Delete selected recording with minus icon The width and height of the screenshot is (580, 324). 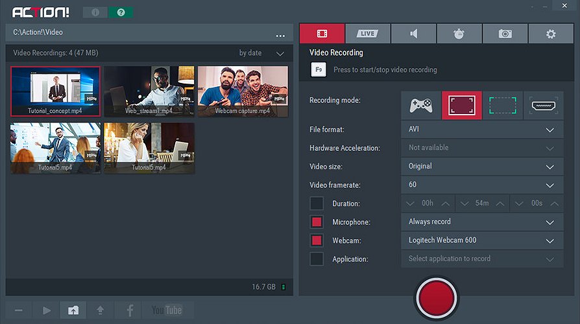[19, 310]
